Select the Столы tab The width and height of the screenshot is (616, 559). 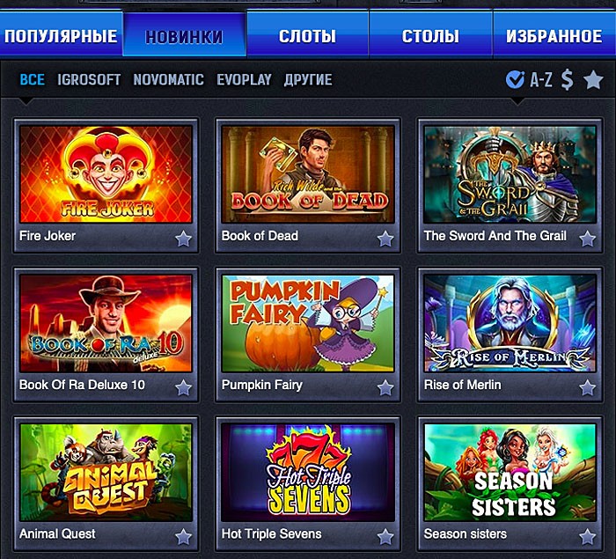click(x=430, y=36)
